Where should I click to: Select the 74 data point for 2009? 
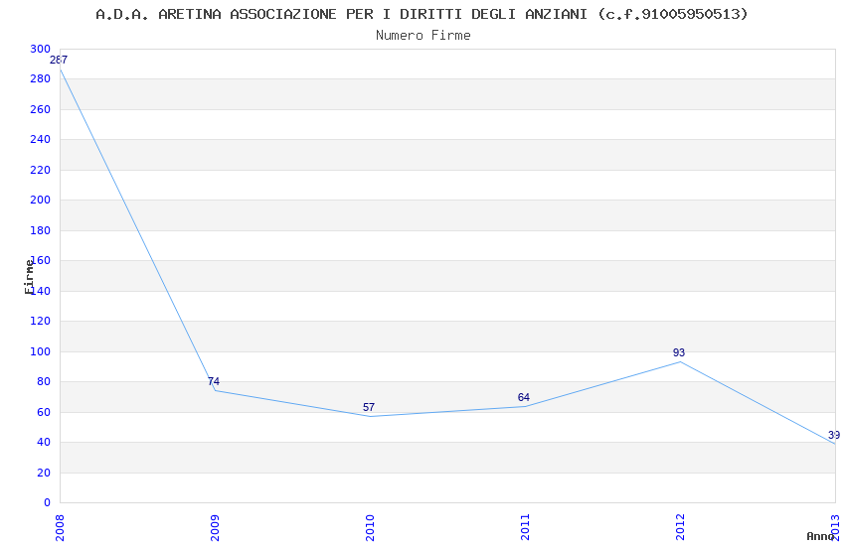[x=214, y=382]
